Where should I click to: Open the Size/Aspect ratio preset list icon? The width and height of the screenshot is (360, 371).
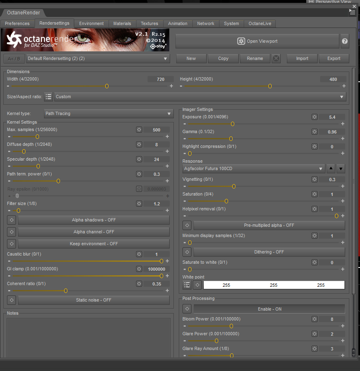point(48,97)
